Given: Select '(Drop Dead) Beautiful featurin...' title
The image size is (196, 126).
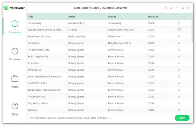Looking at the screenshot, I should (45, 76).
